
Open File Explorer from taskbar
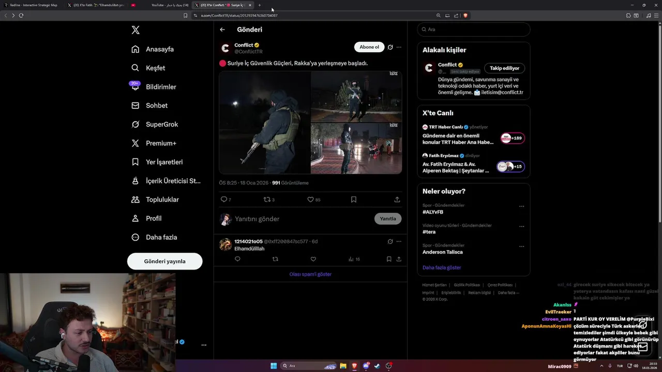click(343, 366)
